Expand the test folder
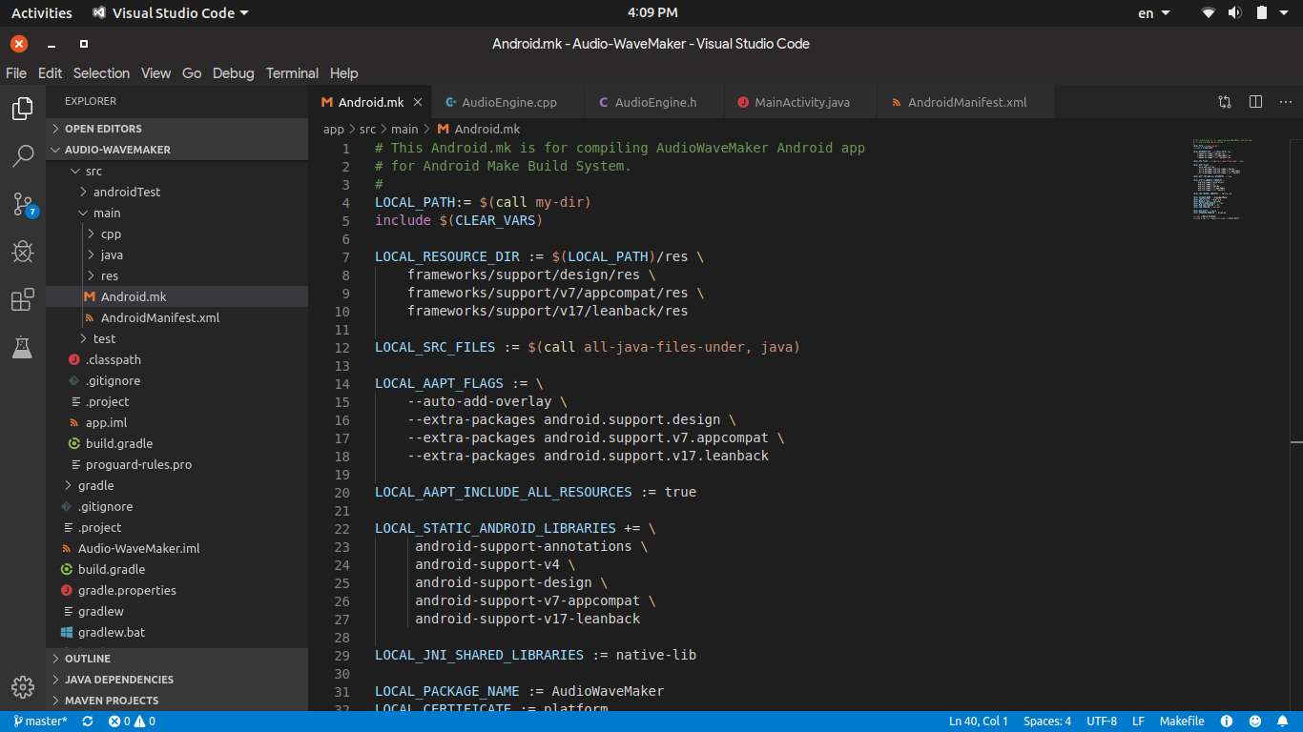1303x732 pixels. coord(176,338)
